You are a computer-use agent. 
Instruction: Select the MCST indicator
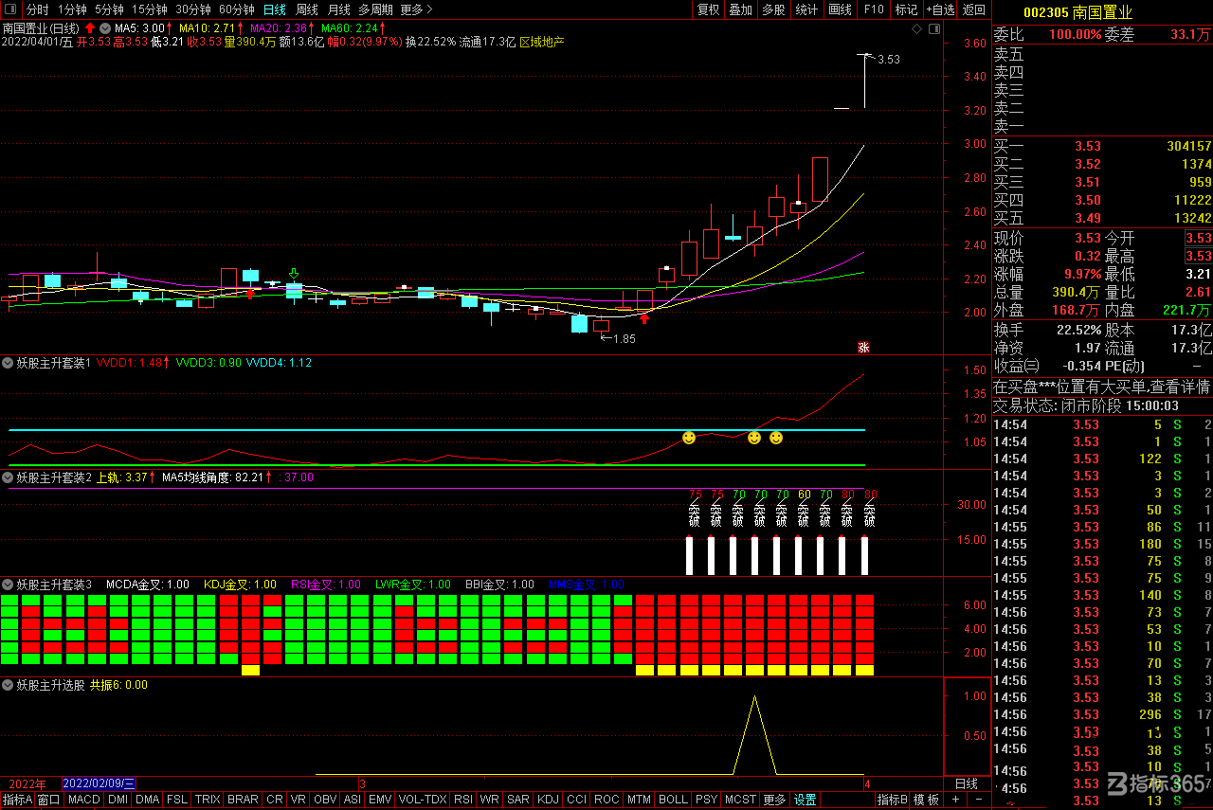point(740,800)
